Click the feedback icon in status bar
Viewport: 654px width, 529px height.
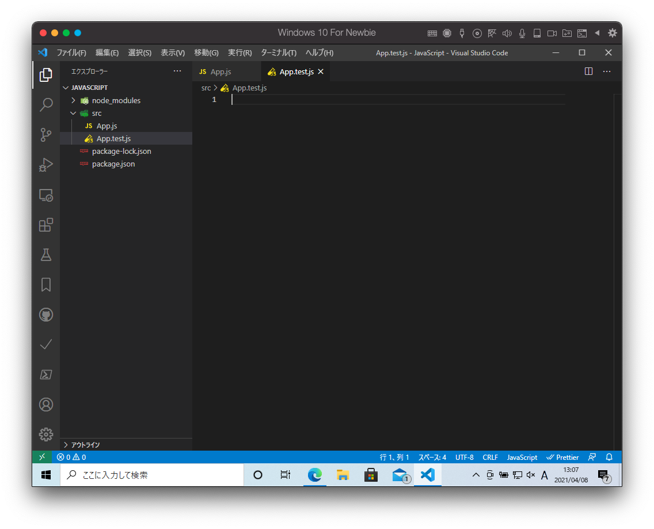point(592,457)
